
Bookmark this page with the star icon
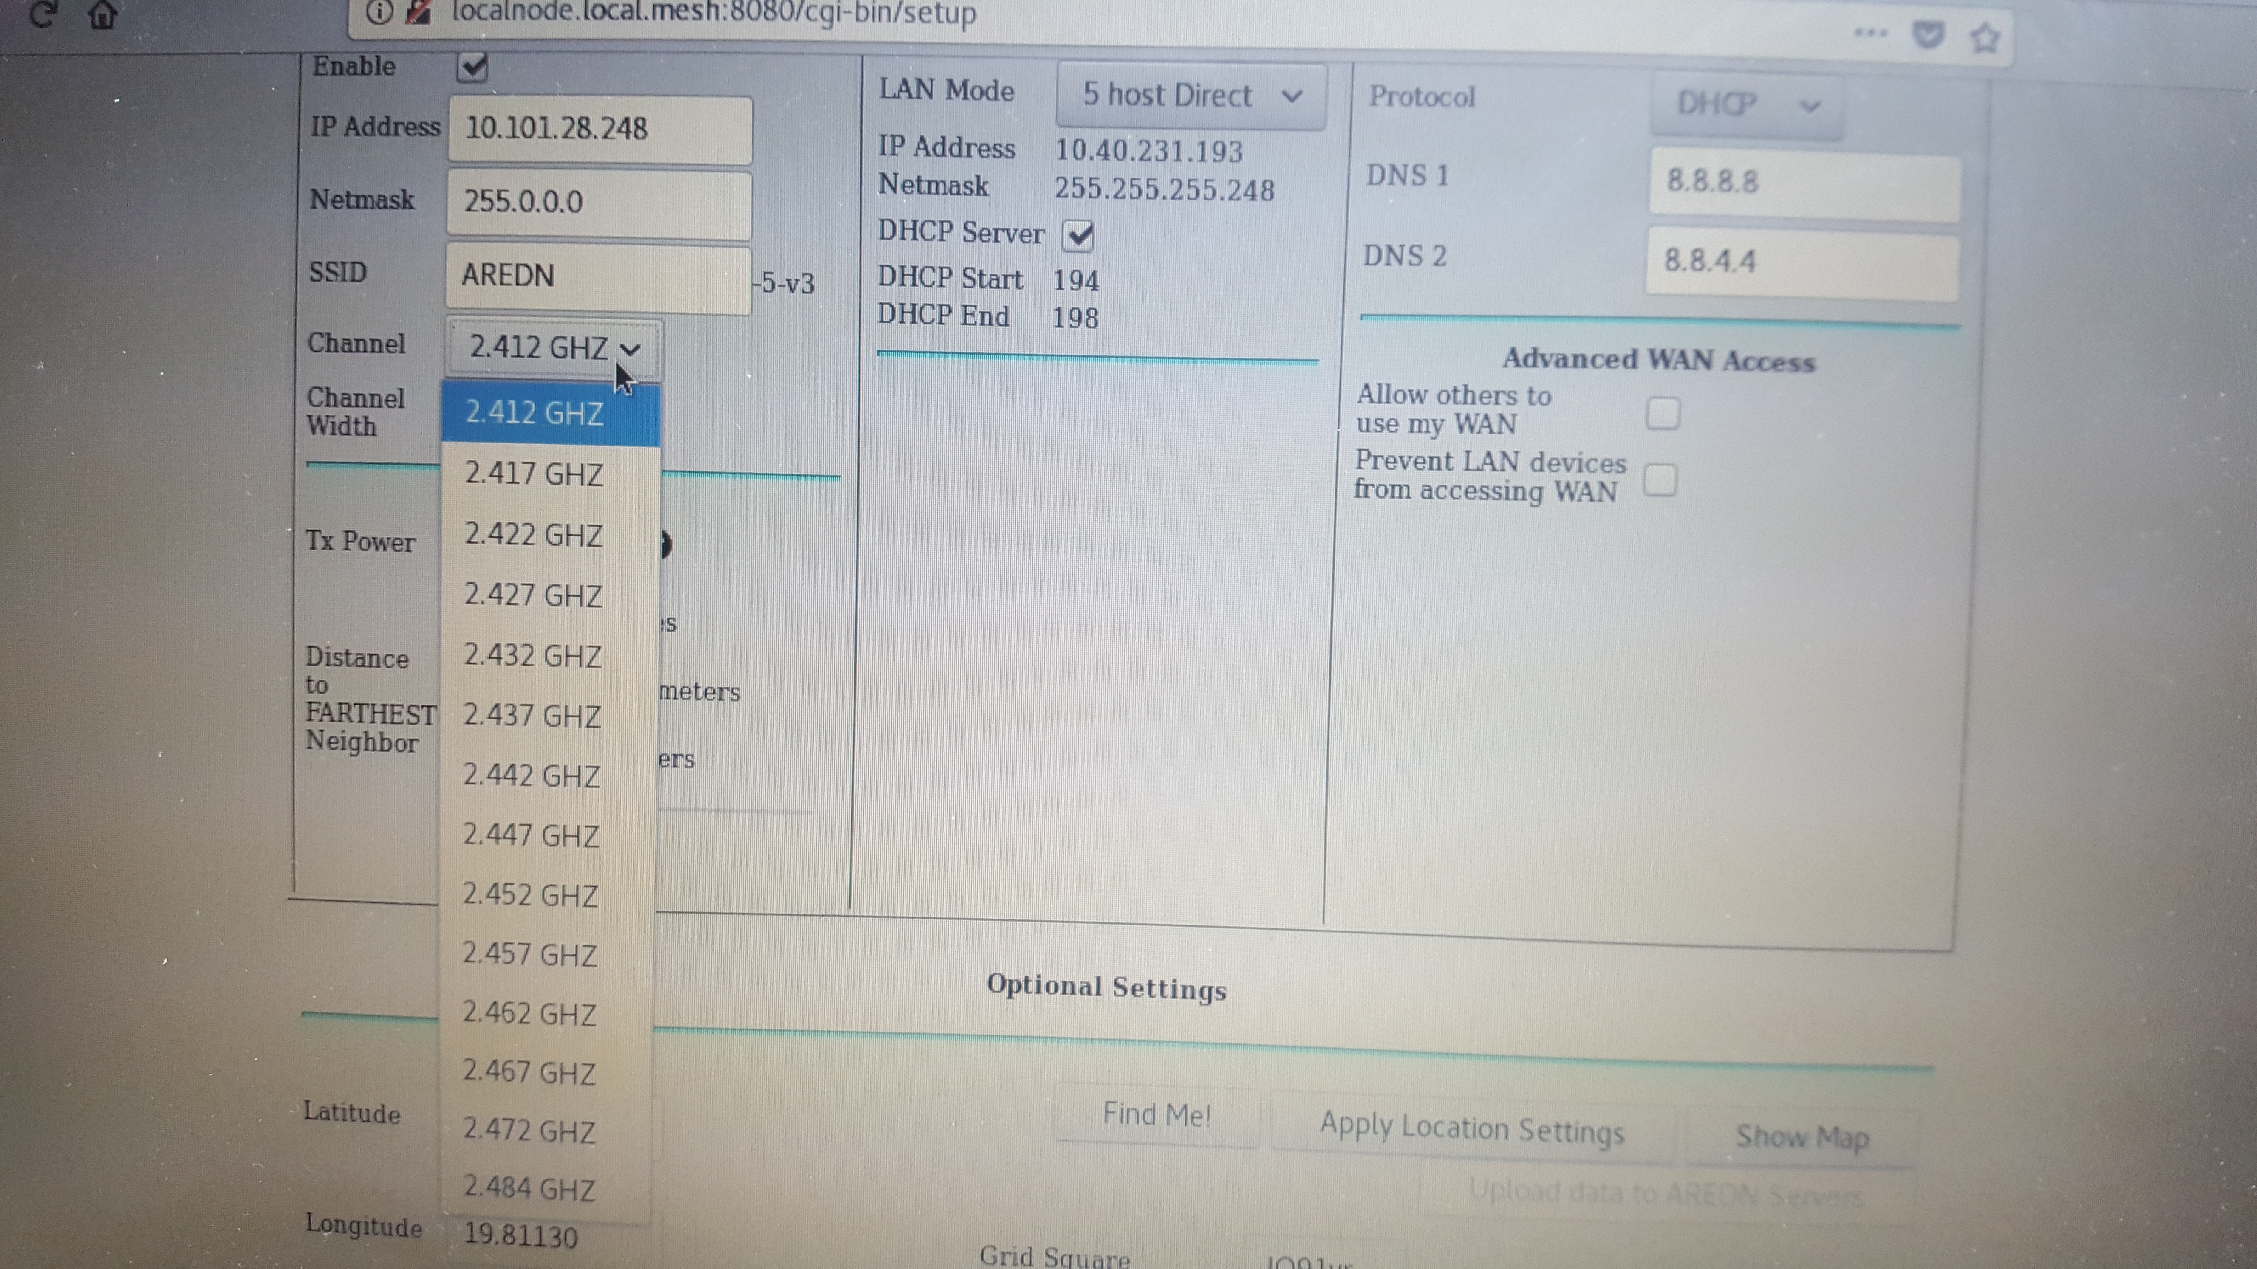1985,38
